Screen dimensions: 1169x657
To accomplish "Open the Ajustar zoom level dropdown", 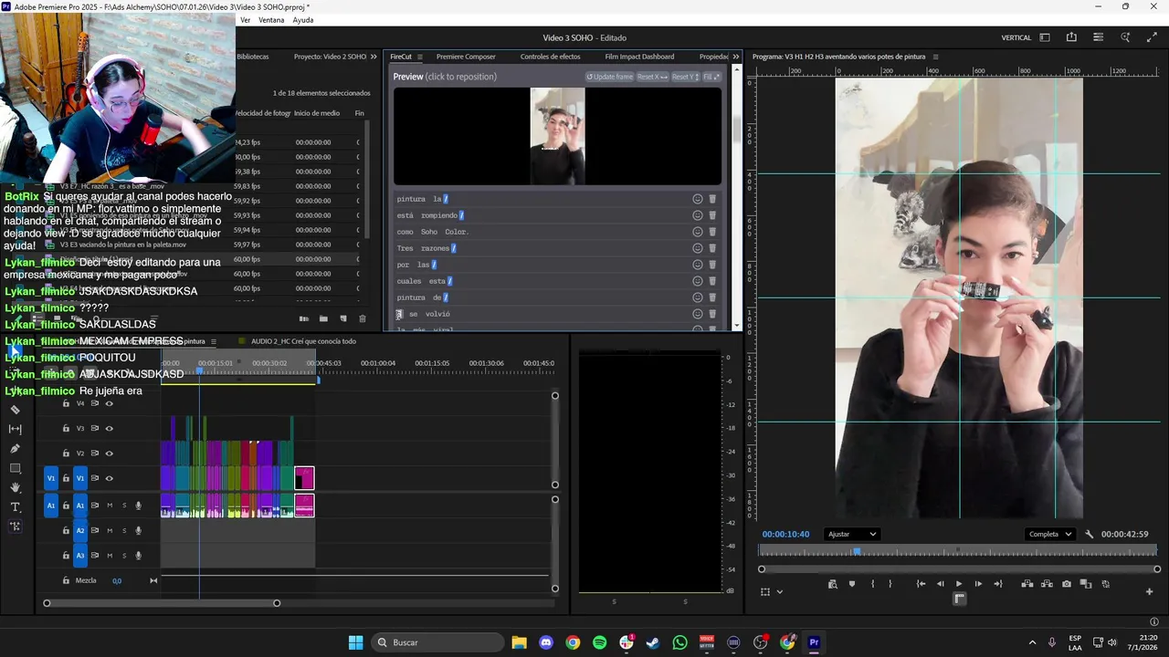I will (850, 535).
